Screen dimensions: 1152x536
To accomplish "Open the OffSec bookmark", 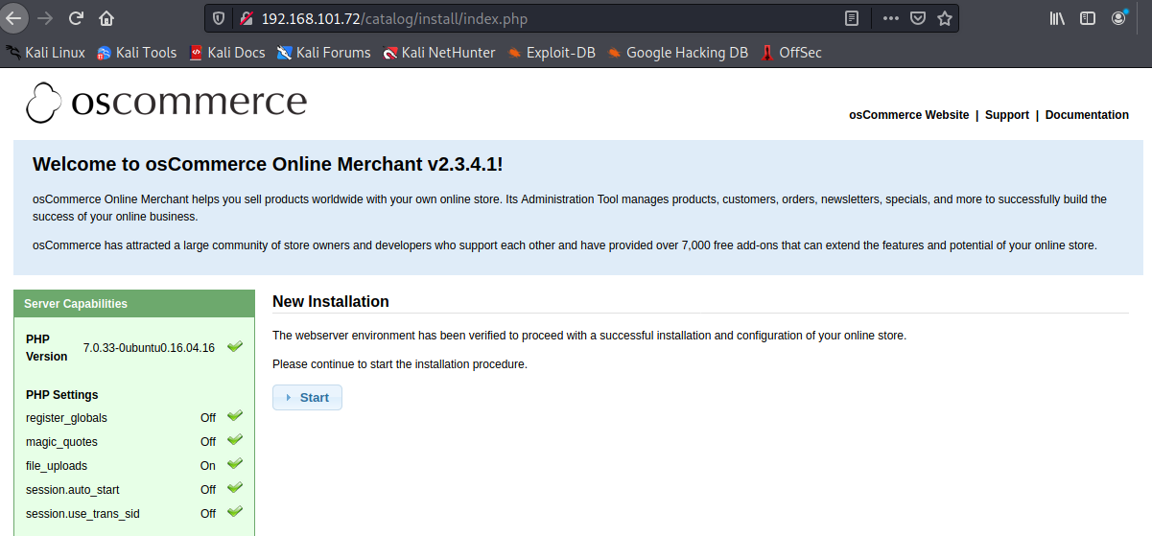I will pyautogui.click(x=791, y=53).
